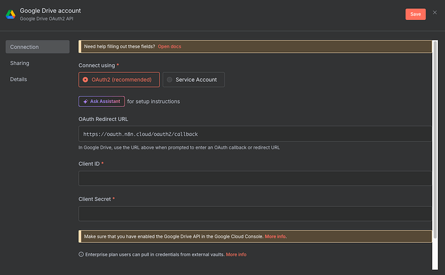Click the Client ID field label

pos(90,164)
